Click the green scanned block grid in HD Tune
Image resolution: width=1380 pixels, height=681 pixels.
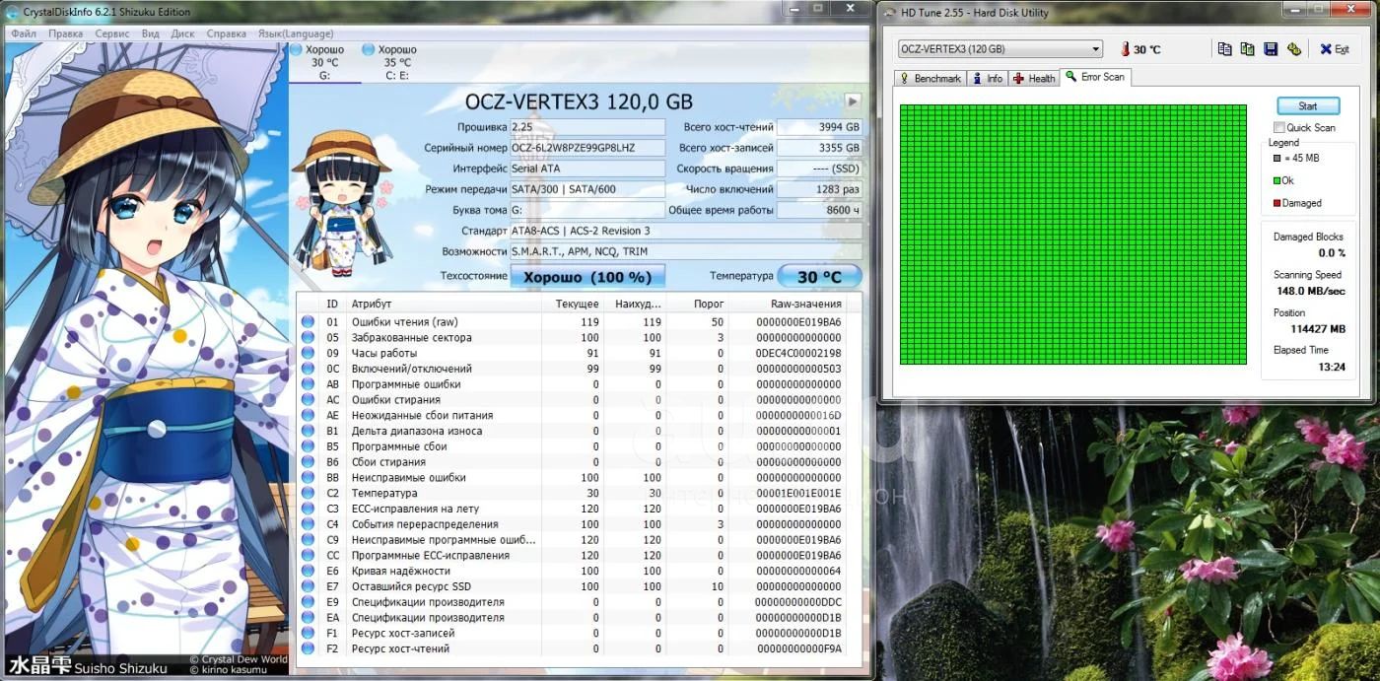pos(1072,235)
